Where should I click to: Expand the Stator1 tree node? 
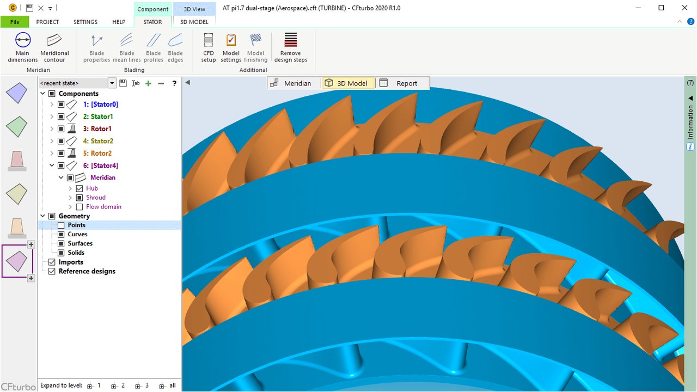coord(52,117)
